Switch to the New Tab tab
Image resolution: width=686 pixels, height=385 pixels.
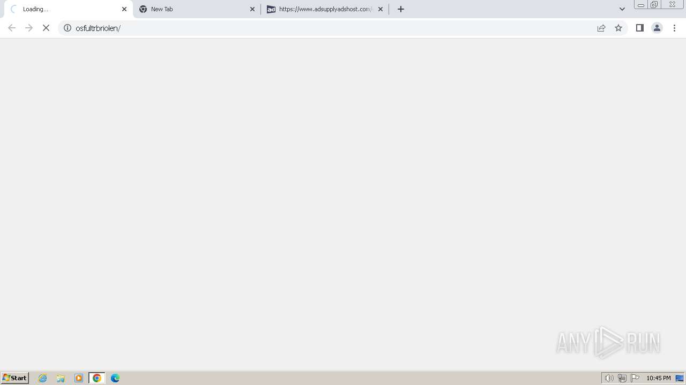tap(197, 9)
